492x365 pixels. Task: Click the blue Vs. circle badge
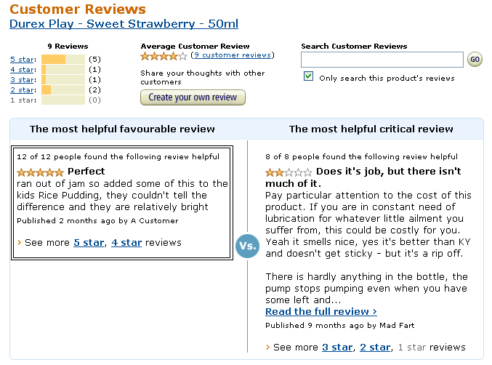click(246, 246)
